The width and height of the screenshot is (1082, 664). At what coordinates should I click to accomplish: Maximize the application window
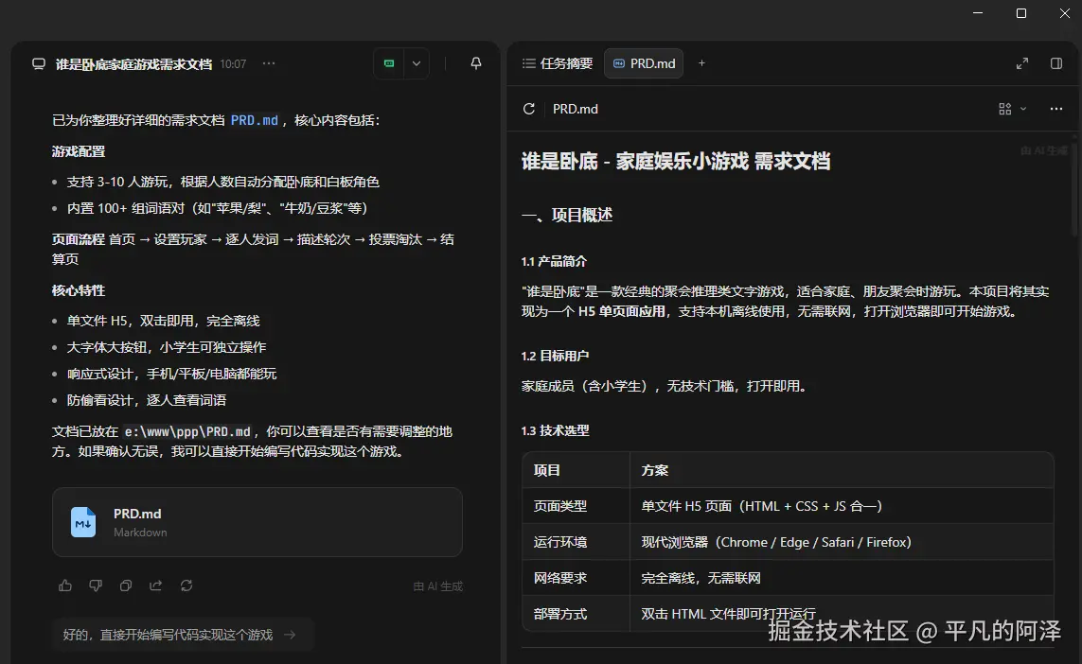(1021, 13)
